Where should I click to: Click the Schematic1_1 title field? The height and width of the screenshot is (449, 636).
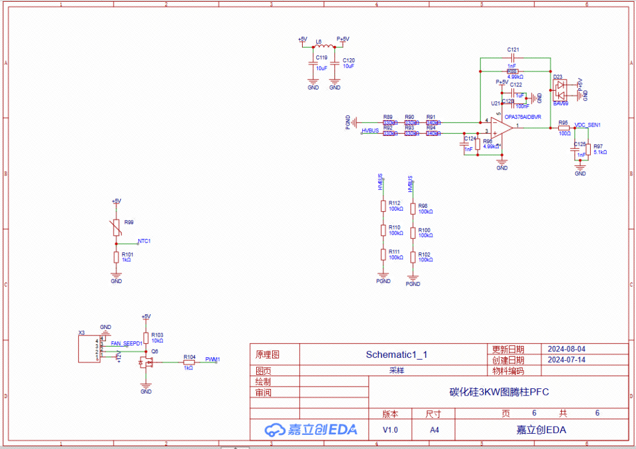point(396,354)
